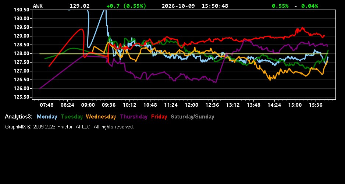345x184 pixels.
Task: Click the +0.7 (0.55%) change text
Action: (x=126, y=6)
